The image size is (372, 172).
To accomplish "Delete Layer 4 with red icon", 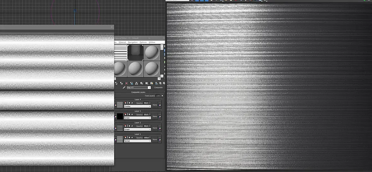I will pyautogui.click(x=125, y=103).
